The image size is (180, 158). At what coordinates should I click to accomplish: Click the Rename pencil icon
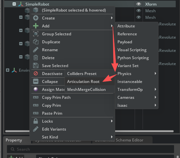click(x=36, y=50)
